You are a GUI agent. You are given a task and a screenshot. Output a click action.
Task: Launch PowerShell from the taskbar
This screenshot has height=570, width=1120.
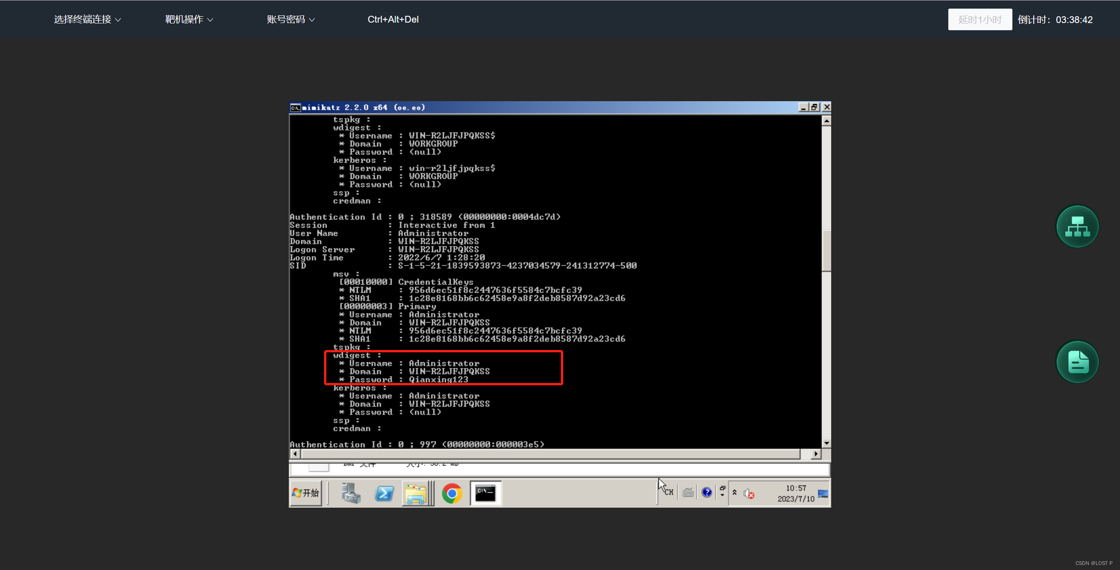[x=384, y=493]
